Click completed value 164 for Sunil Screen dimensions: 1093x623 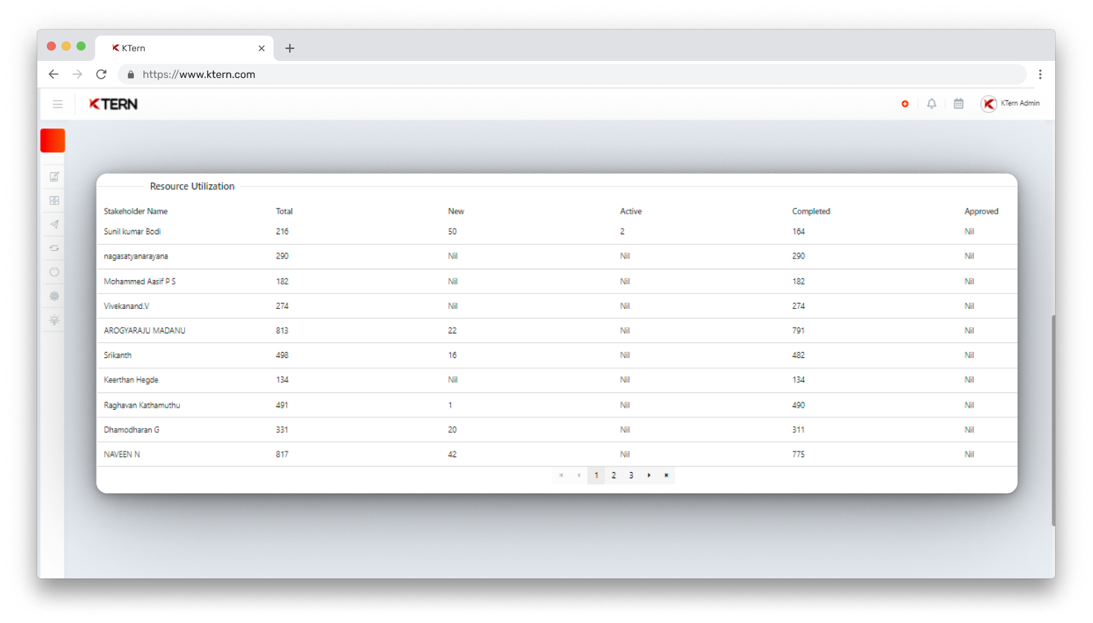[x=799, y=232]
